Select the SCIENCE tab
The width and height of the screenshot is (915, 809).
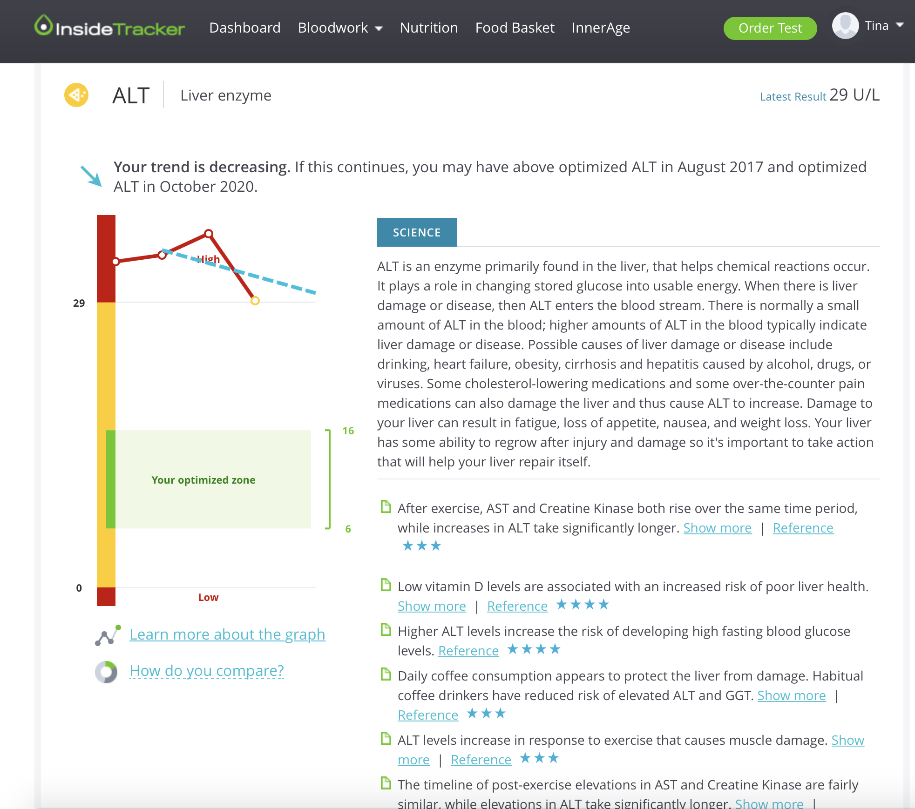point(417,232)
